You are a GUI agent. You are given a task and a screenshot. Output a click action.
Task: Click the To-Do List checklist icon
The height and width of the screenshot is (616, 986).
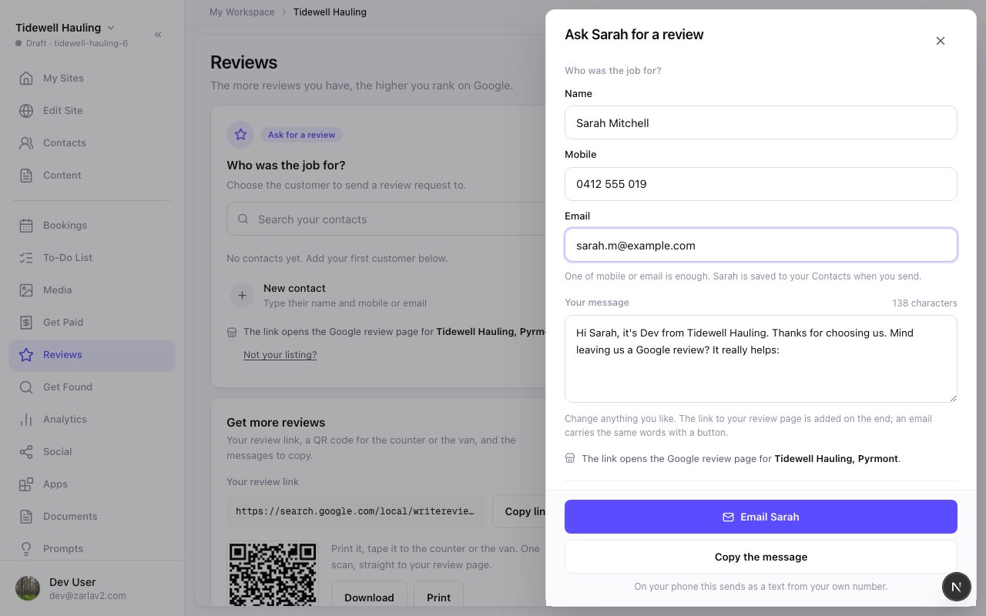[x=26, y=257]
